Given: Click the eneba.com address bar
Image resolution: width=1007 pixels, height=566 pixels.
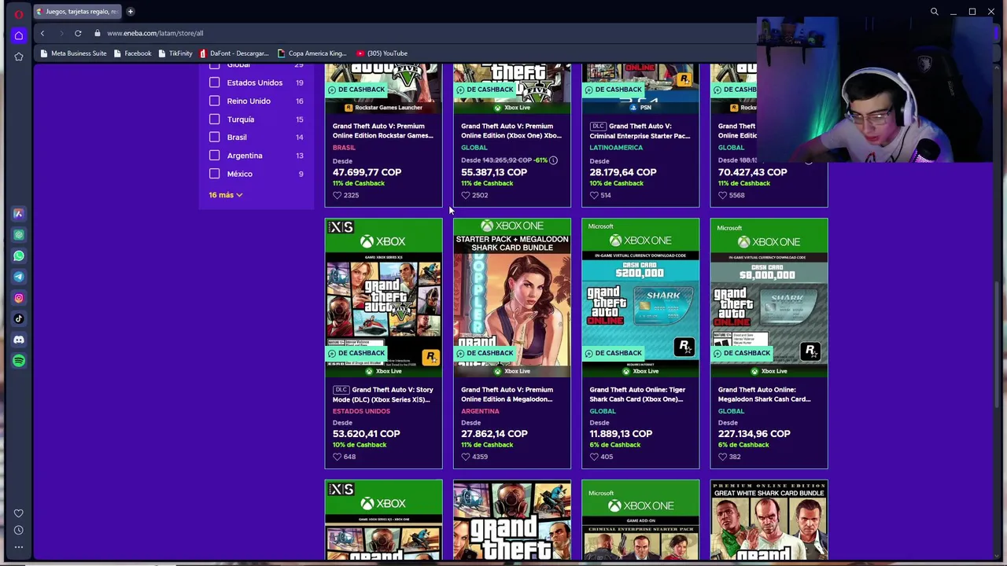Looking at the screenshot, I should (x=155, y=33).
